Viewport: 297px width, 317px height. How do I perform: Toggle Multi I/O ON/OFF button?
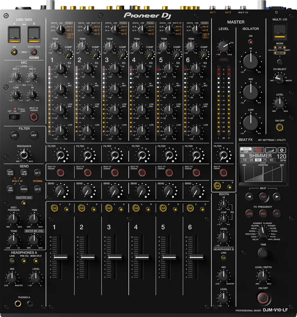pyautogui.click(x=280, y=127)
